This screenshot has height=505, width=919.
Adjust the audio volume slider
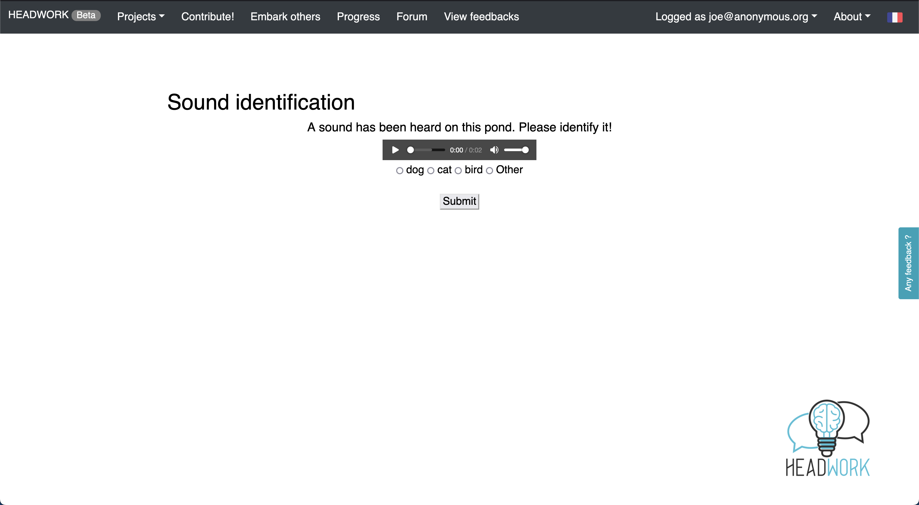pos(516,150)
